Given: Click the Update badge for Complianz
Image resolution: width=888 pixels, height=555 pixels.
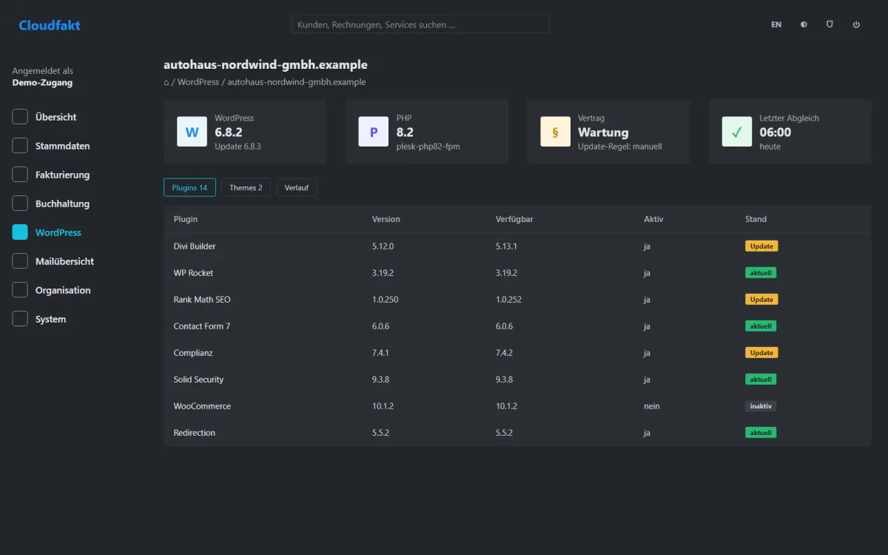Looking at the screenshot, I should tap(761, 353).
